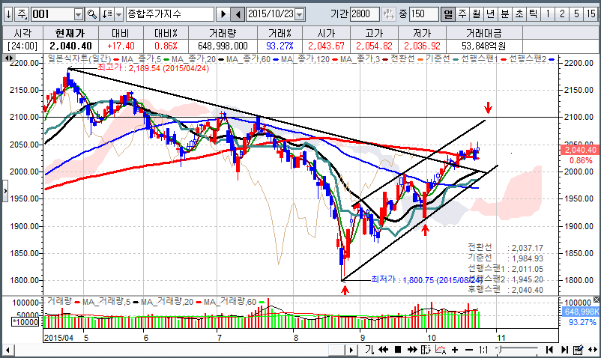The width and height of the screenshot is (601, 358).
Task: Zoom out with the minus icon
Action: pos(470,350)
